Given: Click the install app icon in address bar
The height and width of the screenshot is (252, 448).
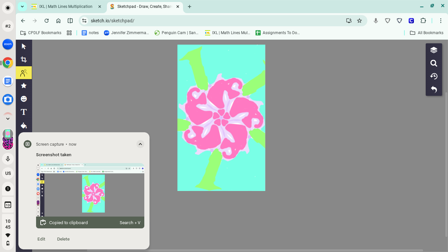Looking at the screenshot, I should click(x=349, y=21).
